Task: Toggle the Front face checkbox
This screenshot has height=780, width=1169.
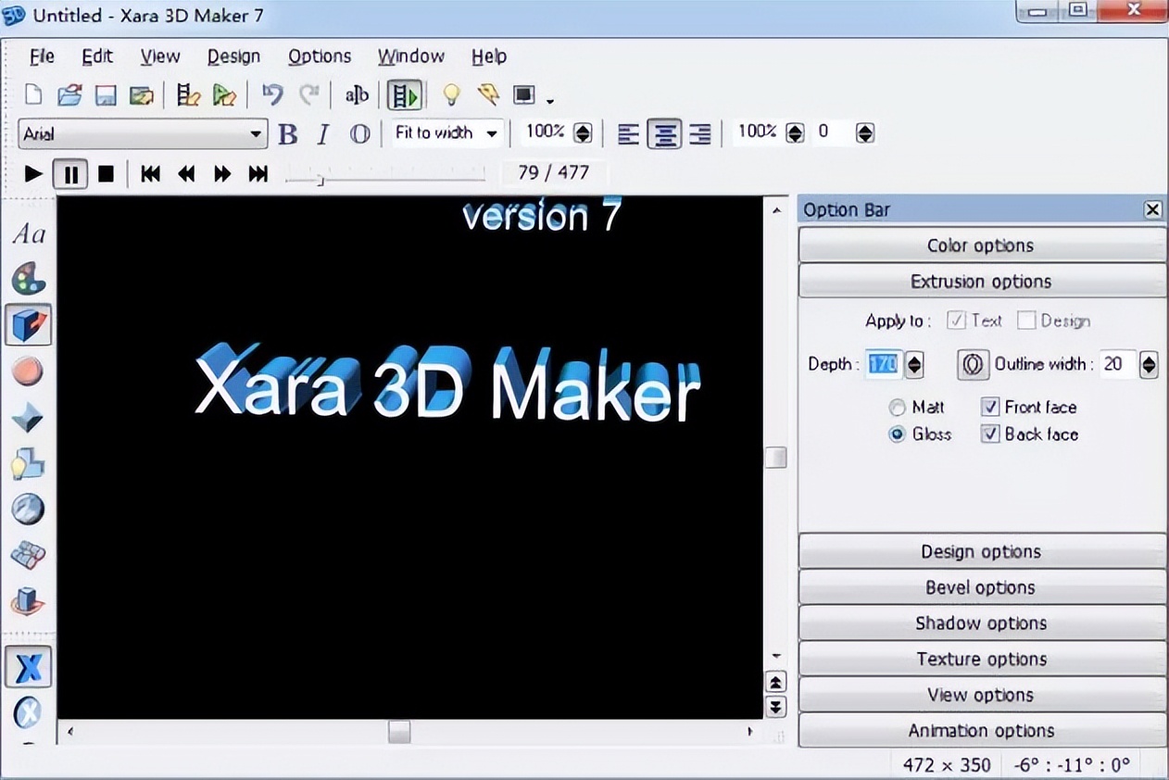Action: [x=990, y=407]
